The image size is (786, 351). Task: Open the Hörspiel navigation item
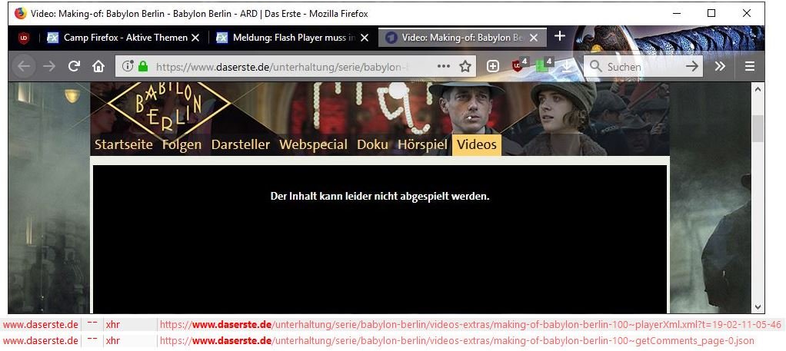422,144
